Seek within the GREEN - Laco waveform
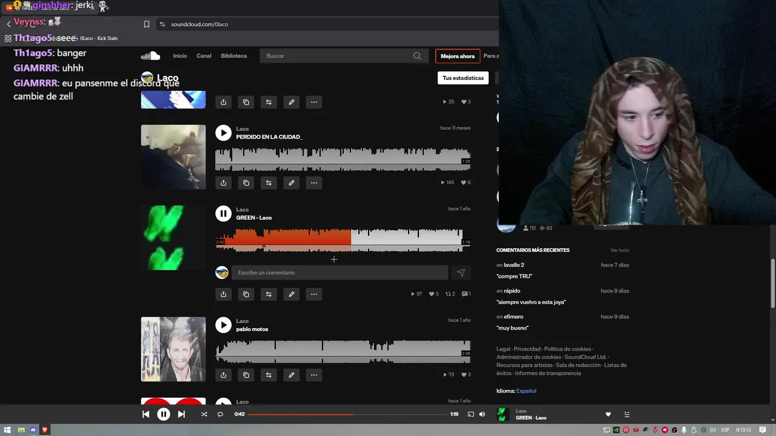 click(x=343, y=239)
